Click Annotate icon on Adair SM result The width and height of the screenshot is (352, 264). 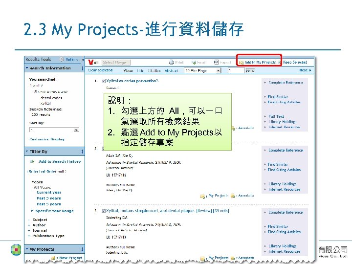[x=233, y=196]
